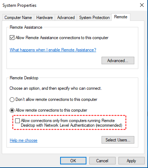The height and width of the screenshot is (168, 148).
Task: Open Remote Assistance Advanced settings button
Action: coord(118,61)
